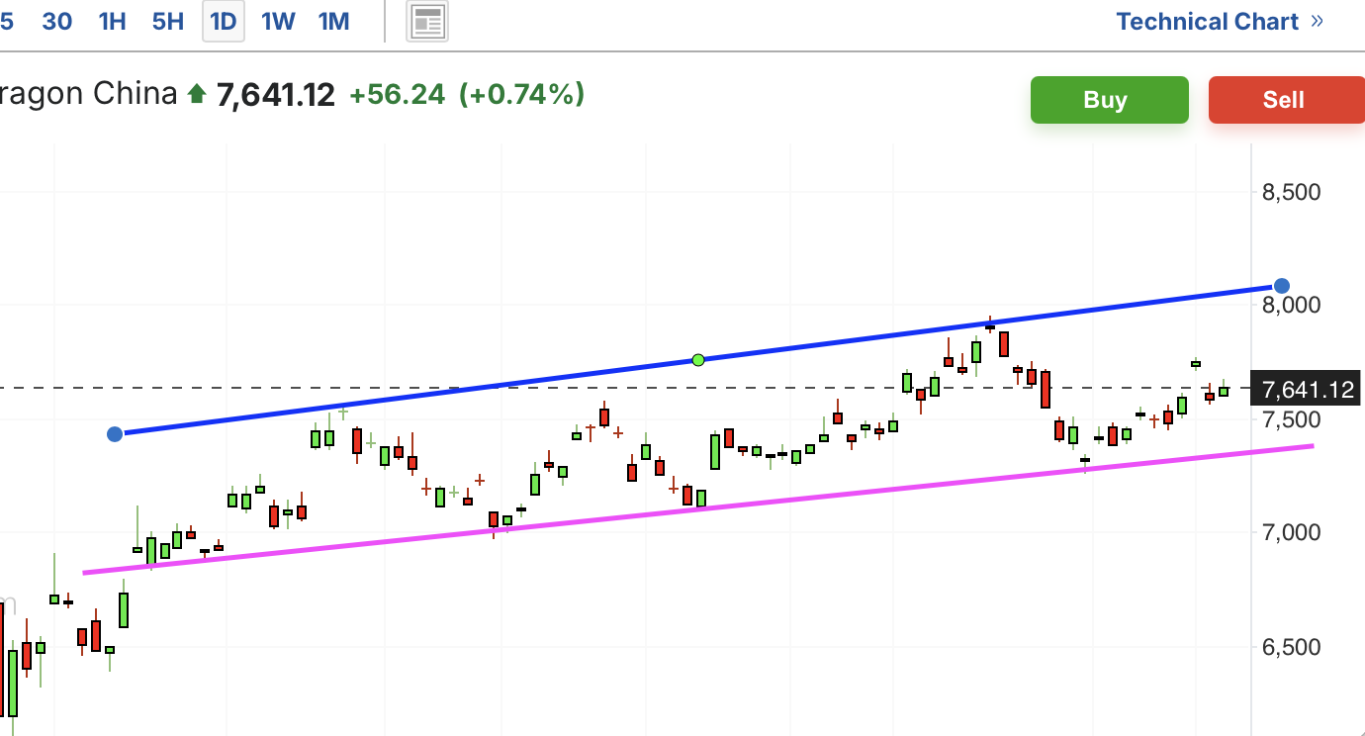Select the 1H timeframe
Screen dimensions: 1365x736
click(x=113, y=22)
